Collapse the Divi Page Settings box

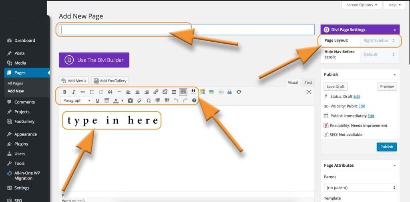click(x=394, y=30)
